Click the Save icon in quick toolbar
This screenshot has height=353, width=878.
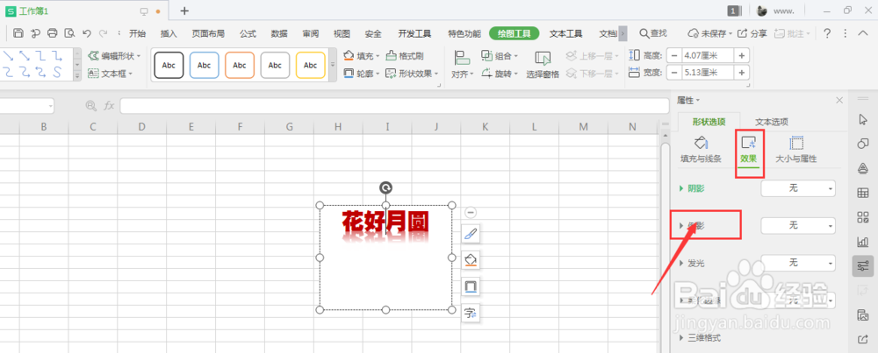click(x=18, y=33)
